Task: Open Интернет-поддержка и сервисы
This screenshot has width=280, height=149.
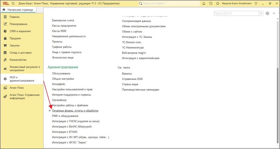Action: (x=72, y=95)
